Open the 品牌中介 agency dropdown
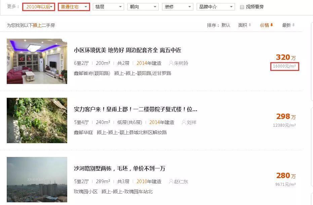313x205 pixels. click(x=216, y=7)
